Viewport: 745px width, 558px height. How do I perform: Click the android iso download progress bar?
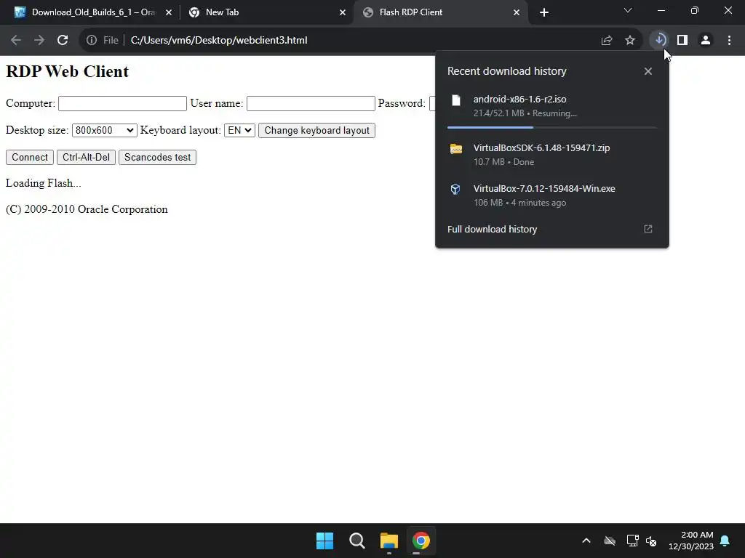tap(552, 127)
